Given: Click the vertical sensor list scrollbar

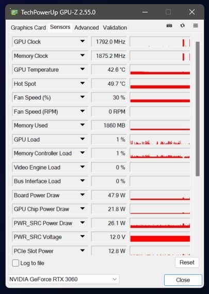Looking at the screenshot, I should pyautogui.click(x=197, y=109).
